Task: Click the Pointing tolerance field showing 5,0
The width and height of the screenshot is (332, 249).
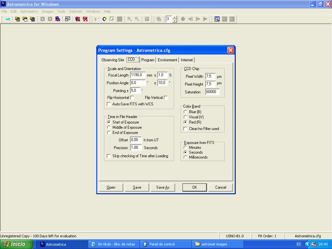Action: click(x=135, y=91)
